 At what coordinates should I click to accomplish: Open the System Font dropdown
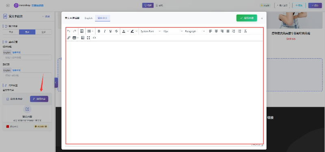click(150, 32)
